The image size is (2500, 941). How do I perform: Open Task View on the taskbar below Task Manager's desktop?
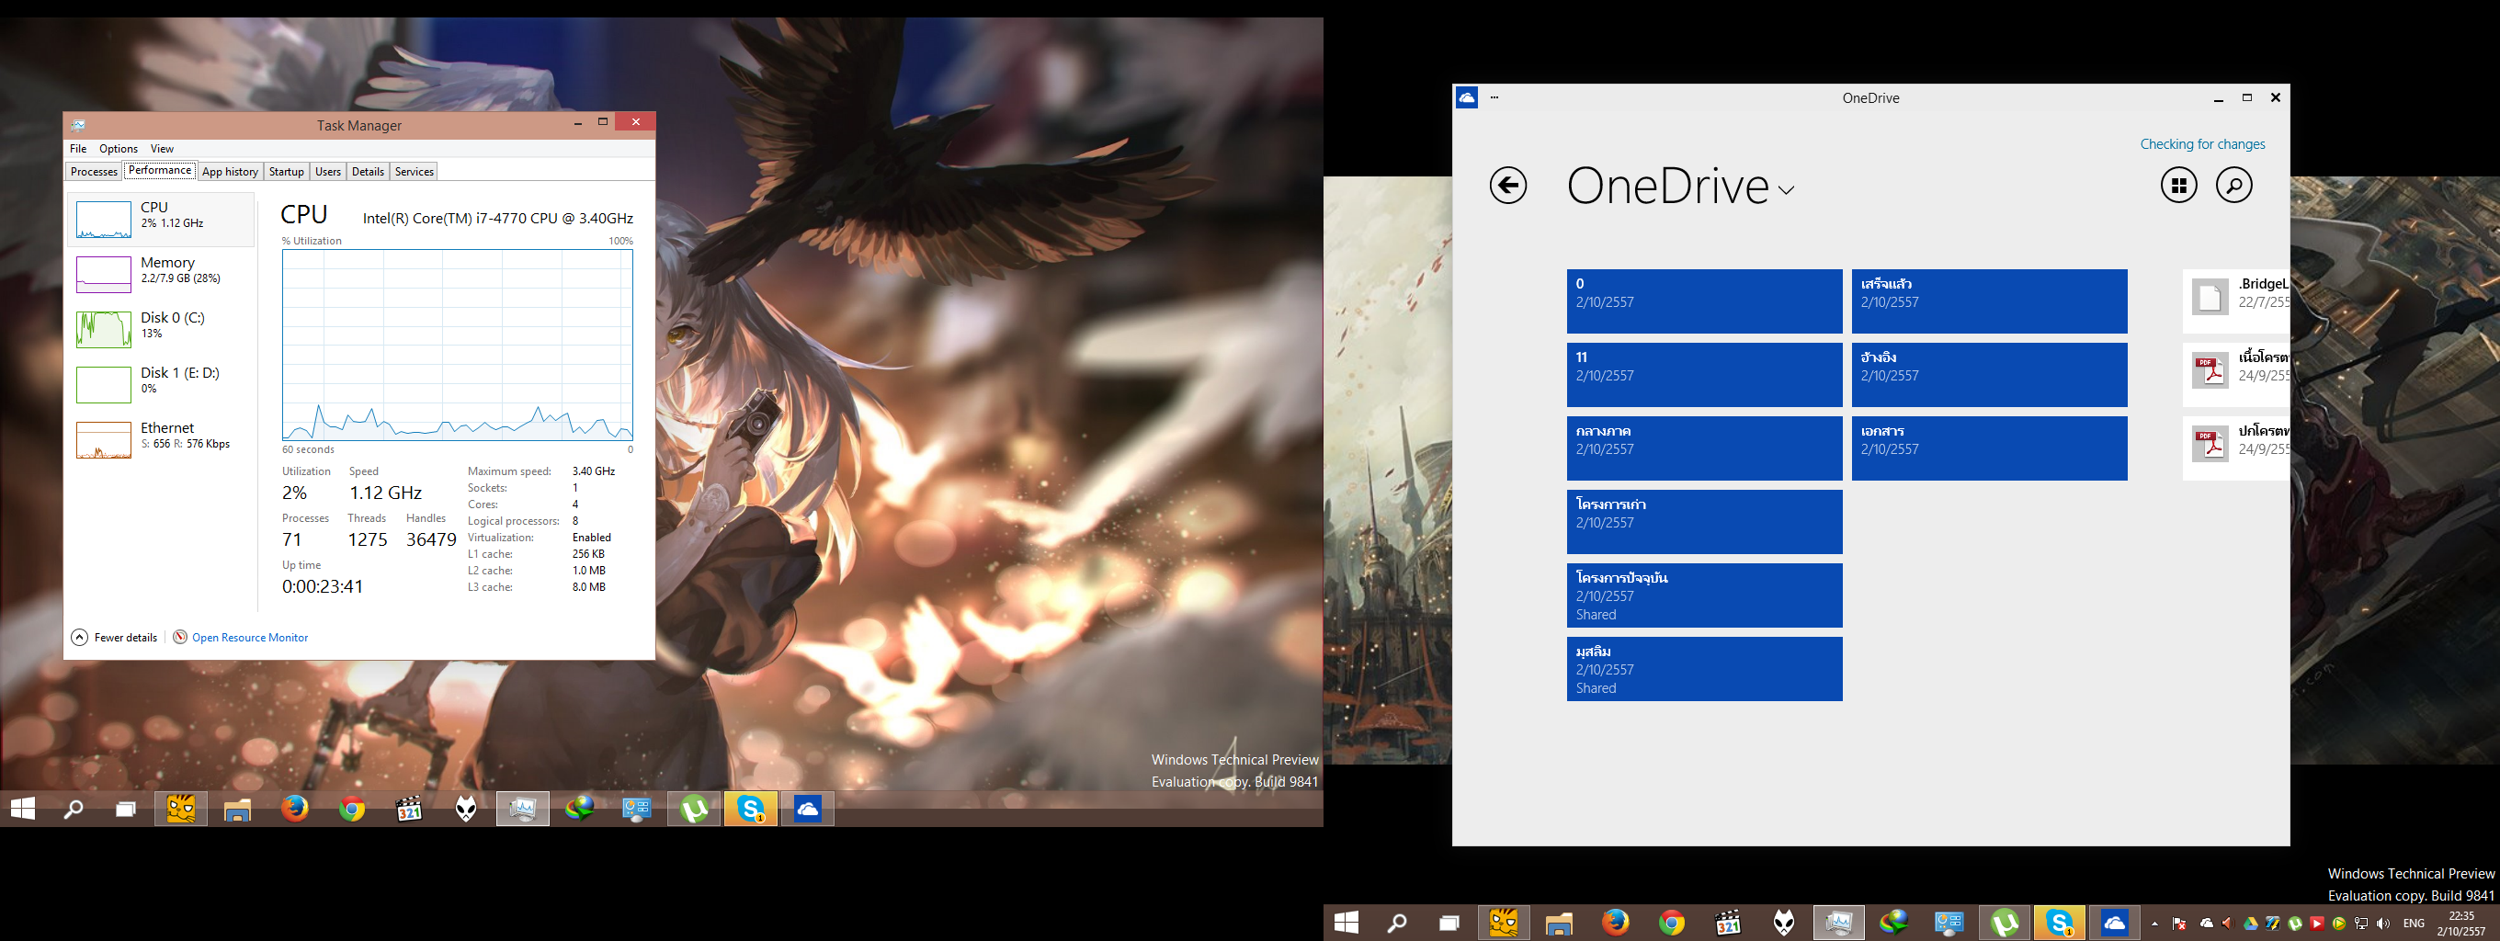[125, 808]
